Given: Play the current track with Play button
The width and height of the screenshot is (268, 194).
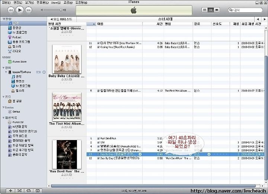Looking at the screenshot, I should (x=20, y=10).
